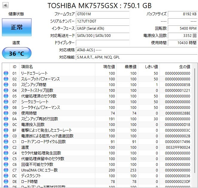Click the status orb for ID 09

[x=6, y=113]
